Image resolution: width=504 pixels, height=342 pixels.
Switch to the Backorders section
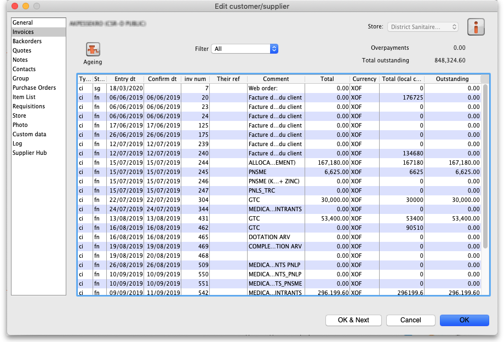coord(27,41)
